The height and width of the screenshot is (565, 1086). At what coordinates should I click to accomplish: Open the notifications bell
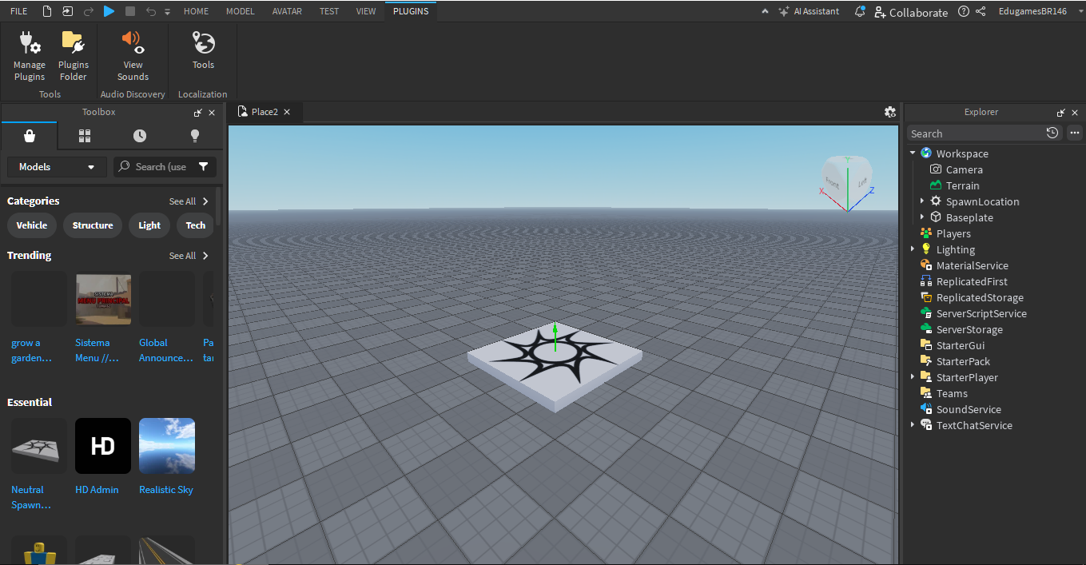[x=860, y=11]
